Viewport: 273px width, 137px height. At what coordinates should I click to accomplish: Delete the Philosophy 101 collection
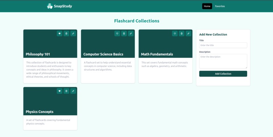(x=66, y=33)
